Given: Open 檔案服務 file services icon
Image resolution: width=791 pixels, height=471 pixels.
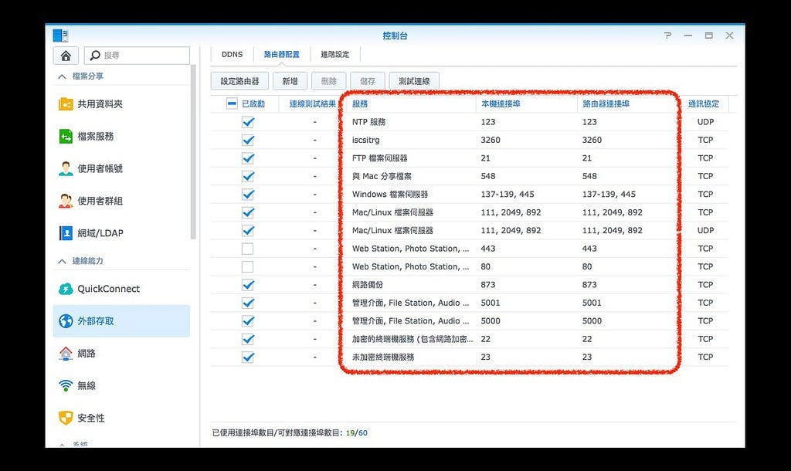Looking at the screenshot, I should tap(66, 137).
